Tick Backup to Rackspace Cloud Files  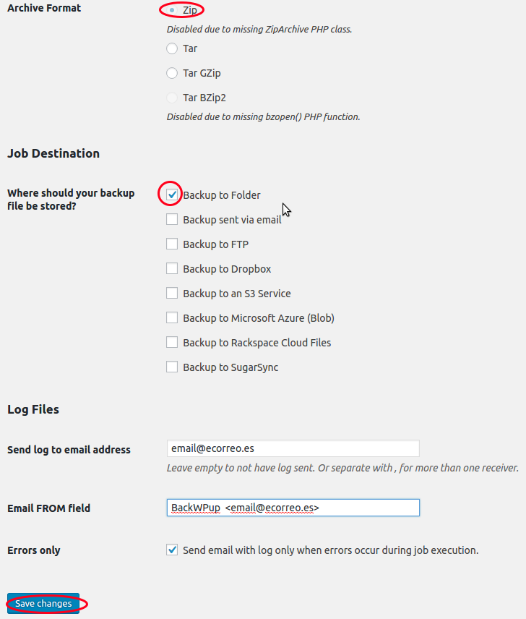(x=172, y=342)
